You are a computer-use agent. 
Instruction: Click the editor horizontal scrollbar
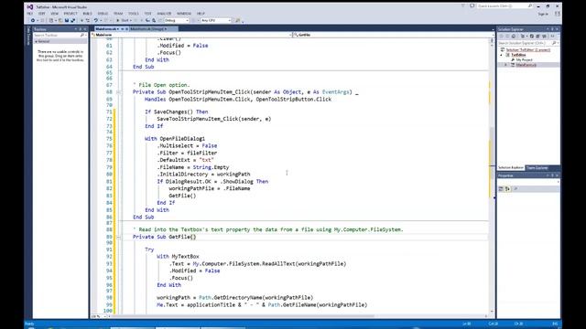coord(243,316)
